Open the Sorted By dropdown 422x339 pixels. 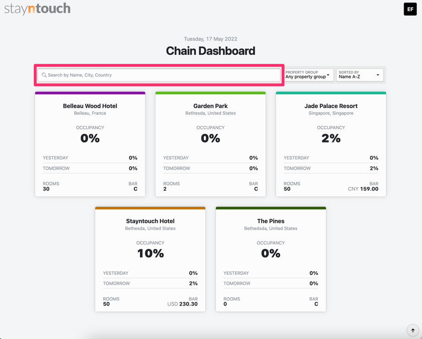coord(360,75)
